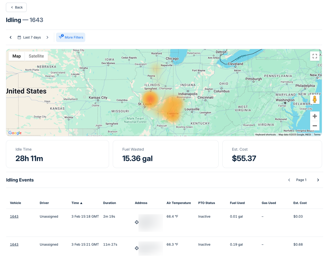Click the Street View pegman icon
The height and width of the screenshot is (259, 328).
click(314, 99)
